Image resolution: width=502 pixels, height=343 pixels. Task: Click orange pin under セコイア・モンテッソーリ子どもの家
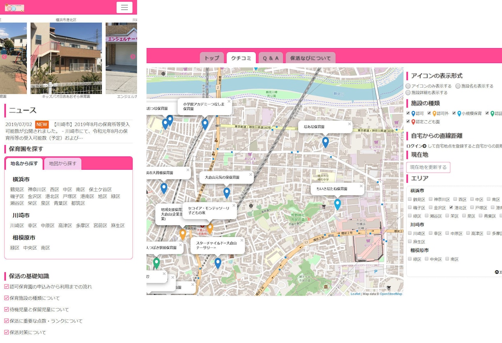tap(210, 228)
